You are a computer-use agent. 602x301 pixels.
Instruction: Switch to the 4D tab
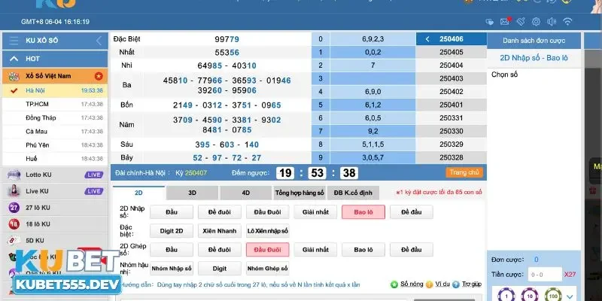pos(246,193)
